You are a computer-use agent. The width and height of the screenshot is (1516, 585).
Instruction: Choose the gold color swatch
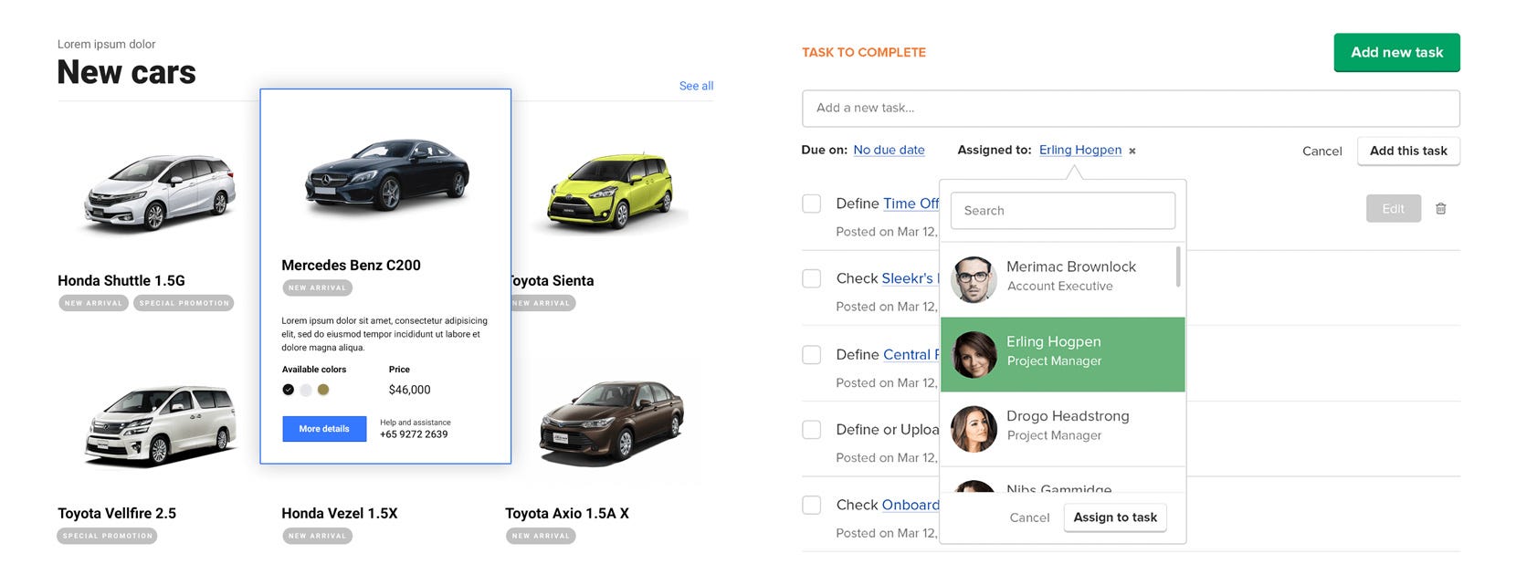[x=323, y=390]
